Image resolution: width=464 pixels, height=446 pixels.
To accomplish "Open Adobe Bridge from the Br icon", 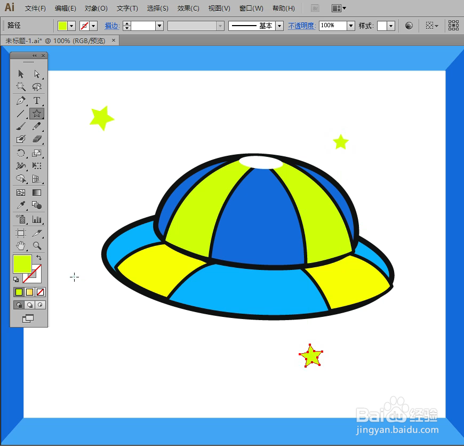I will click(315, 9).
